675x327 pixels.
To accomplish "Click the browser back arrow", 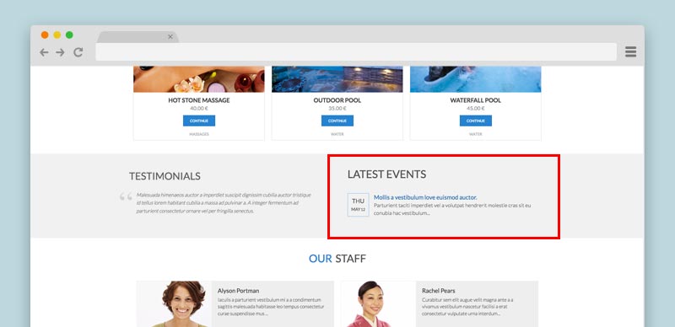I will (44, 52).
